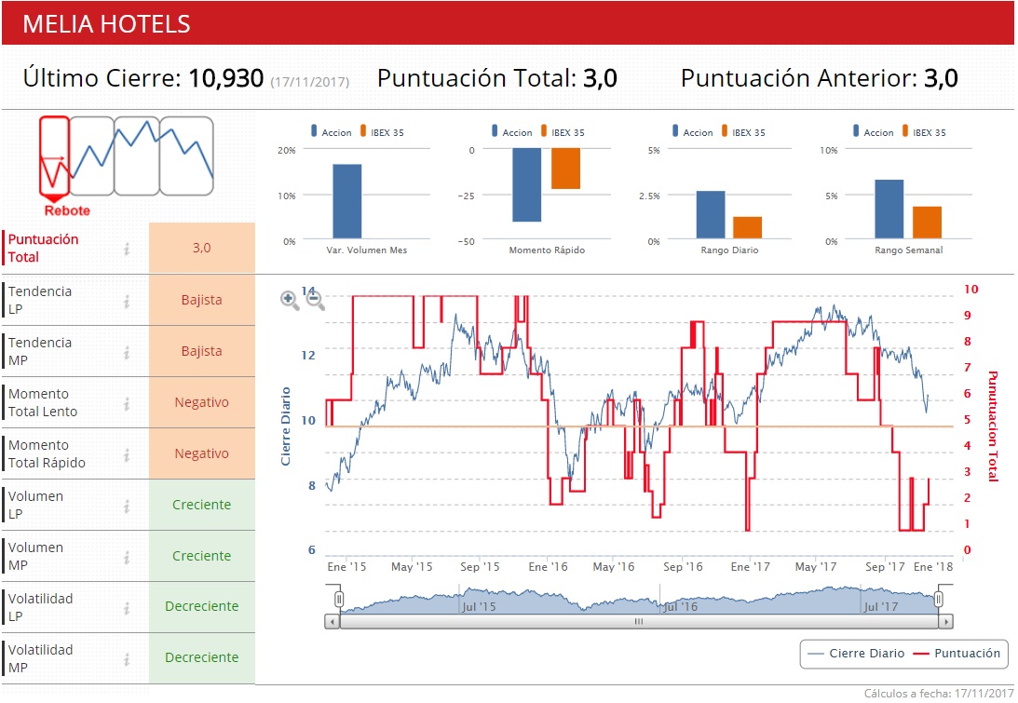Click the Momento Total Lento row label

click(x=43, y=402)
